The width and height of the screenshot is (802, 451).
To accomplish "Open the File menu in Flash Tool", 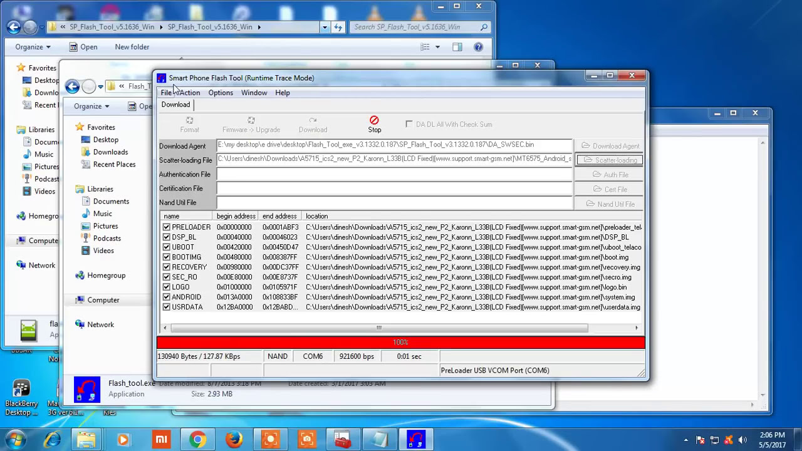I will click(166, 93).
